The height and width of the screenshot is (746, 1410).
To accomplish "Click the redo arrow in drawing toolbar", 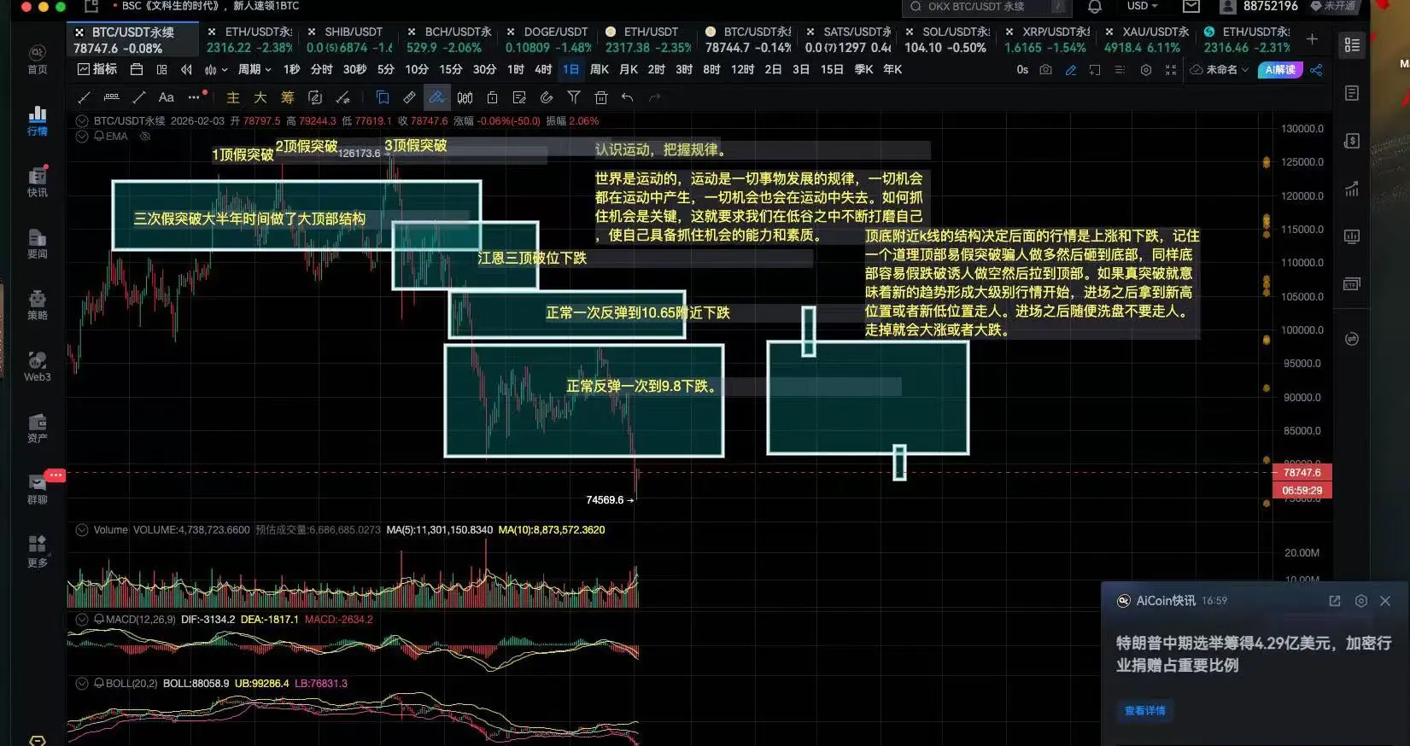I will pyautogui.click(x=655, y=97).
